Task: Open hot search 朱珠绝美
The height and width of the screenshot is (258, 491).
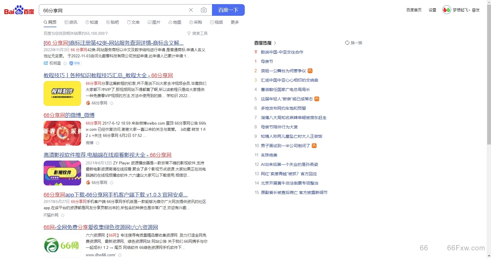Action: [269, 155]
